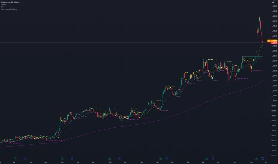Screen dimensions: 278x164
Task: Click the Aug label on the time axis
Action: (x=93, y=162)
